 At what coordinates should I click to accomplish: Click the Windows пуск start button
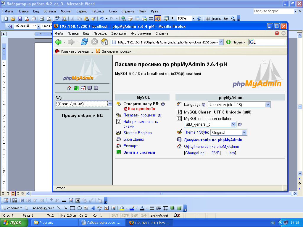(14, 223)
